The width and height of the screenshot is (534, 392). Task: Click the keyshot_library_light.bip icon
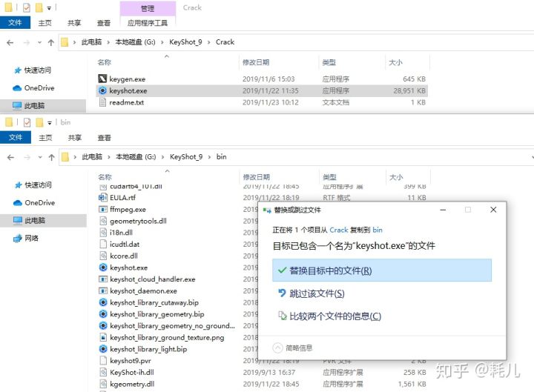point(103,349)
